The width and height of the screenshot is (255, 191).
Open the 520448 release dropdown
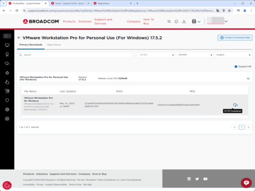click(x=195, y=55)
